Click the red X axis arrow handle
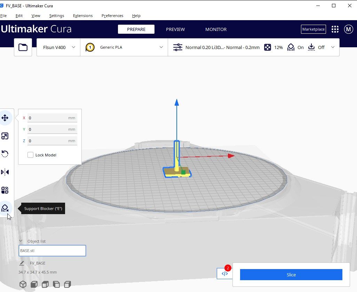The image size is (357, 292). click(x=231, y=156)
